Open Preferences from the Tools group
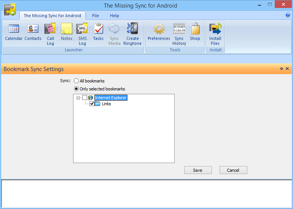Image resolution: width=293 pixels, height=209 pixels. point(159,32)
